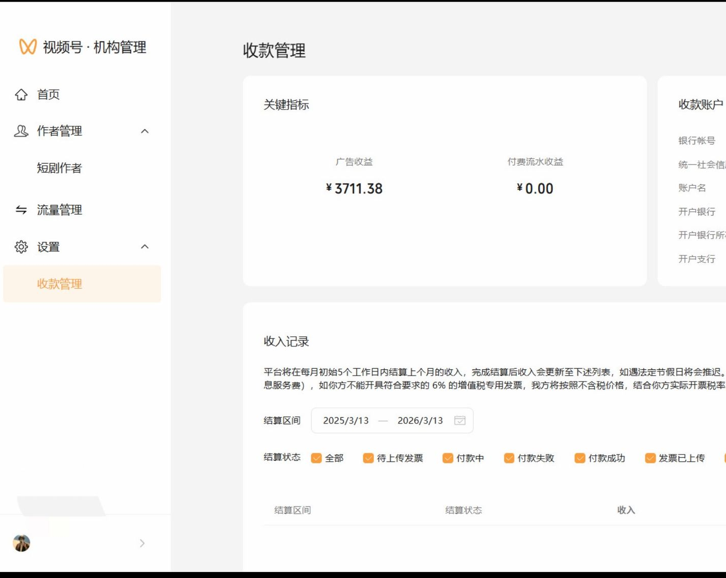The image size is (726, 578).
Task: Select the 银行帐号 label
Action: pyautogui.click(x=697, y=141)
